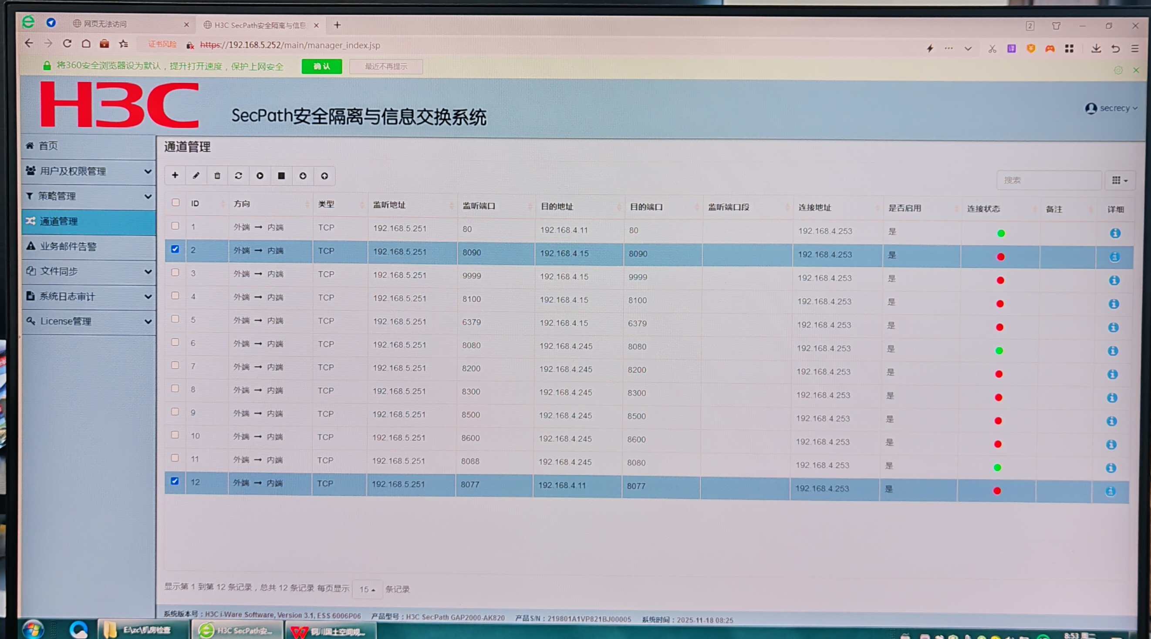Open 业务邮件告警 in sidebar

(x=68, y=246)
